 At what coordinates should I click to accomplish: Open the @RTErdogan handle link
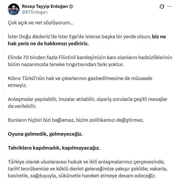coord(35,12)
